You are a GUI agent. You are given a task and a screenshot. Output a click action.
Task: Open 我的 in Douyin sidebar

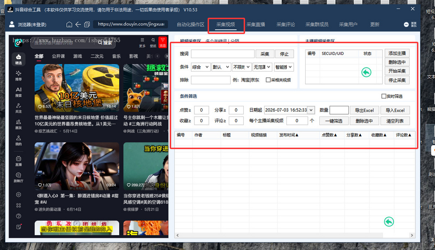tap(18, 141)
